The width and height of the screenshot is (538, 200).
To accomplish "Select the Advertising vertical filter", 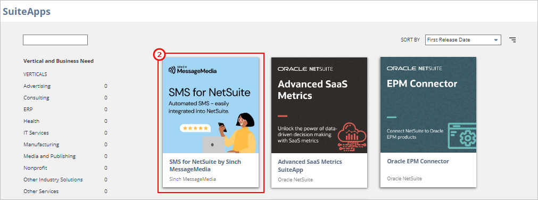I will coord(37,86).
